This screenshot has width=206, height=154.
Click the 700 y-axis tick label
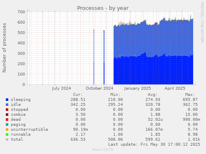[x=21, y=12]
